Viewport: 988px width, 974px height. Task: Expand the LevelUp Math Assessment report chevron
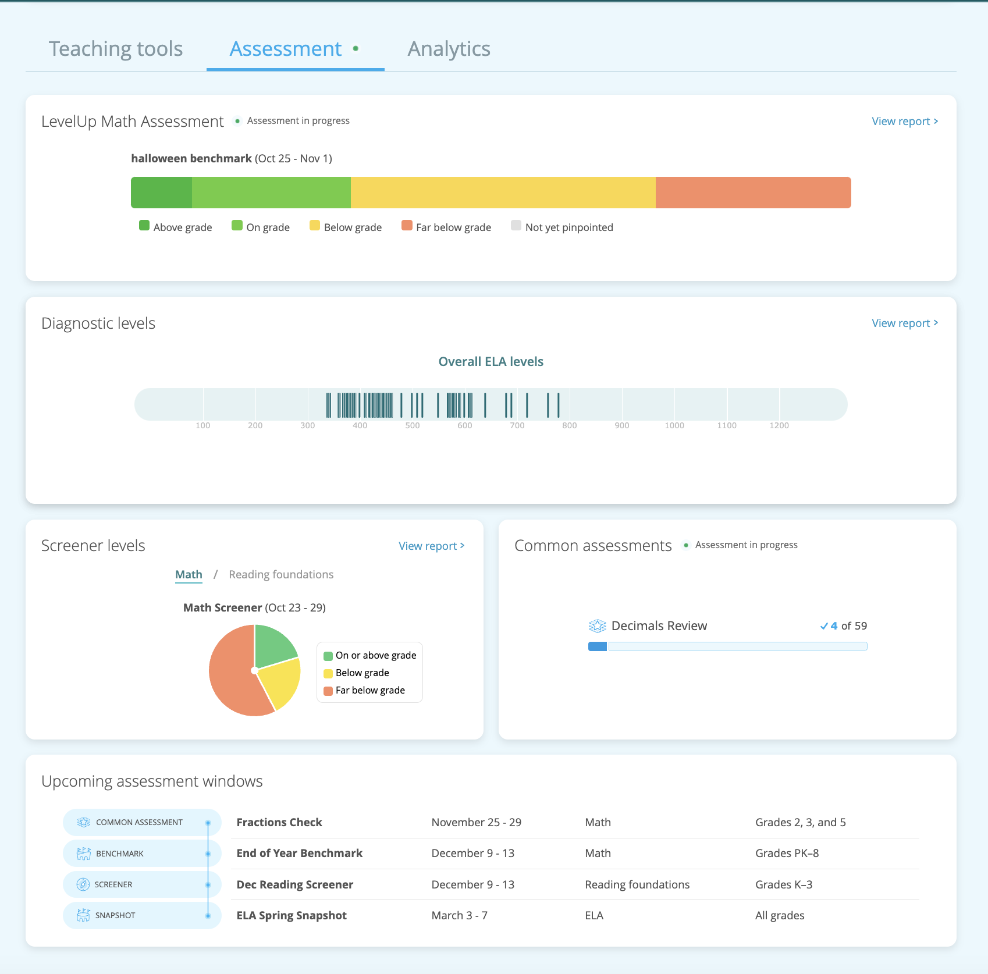(936, 121)
